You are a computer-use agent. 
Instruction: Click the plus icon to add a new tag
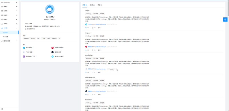[x=59, y=38]
